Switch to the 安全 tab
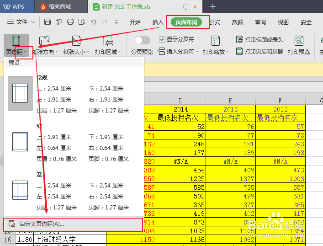Image resolution: width=323 pixels, height=246 pixels. point(306,22)
